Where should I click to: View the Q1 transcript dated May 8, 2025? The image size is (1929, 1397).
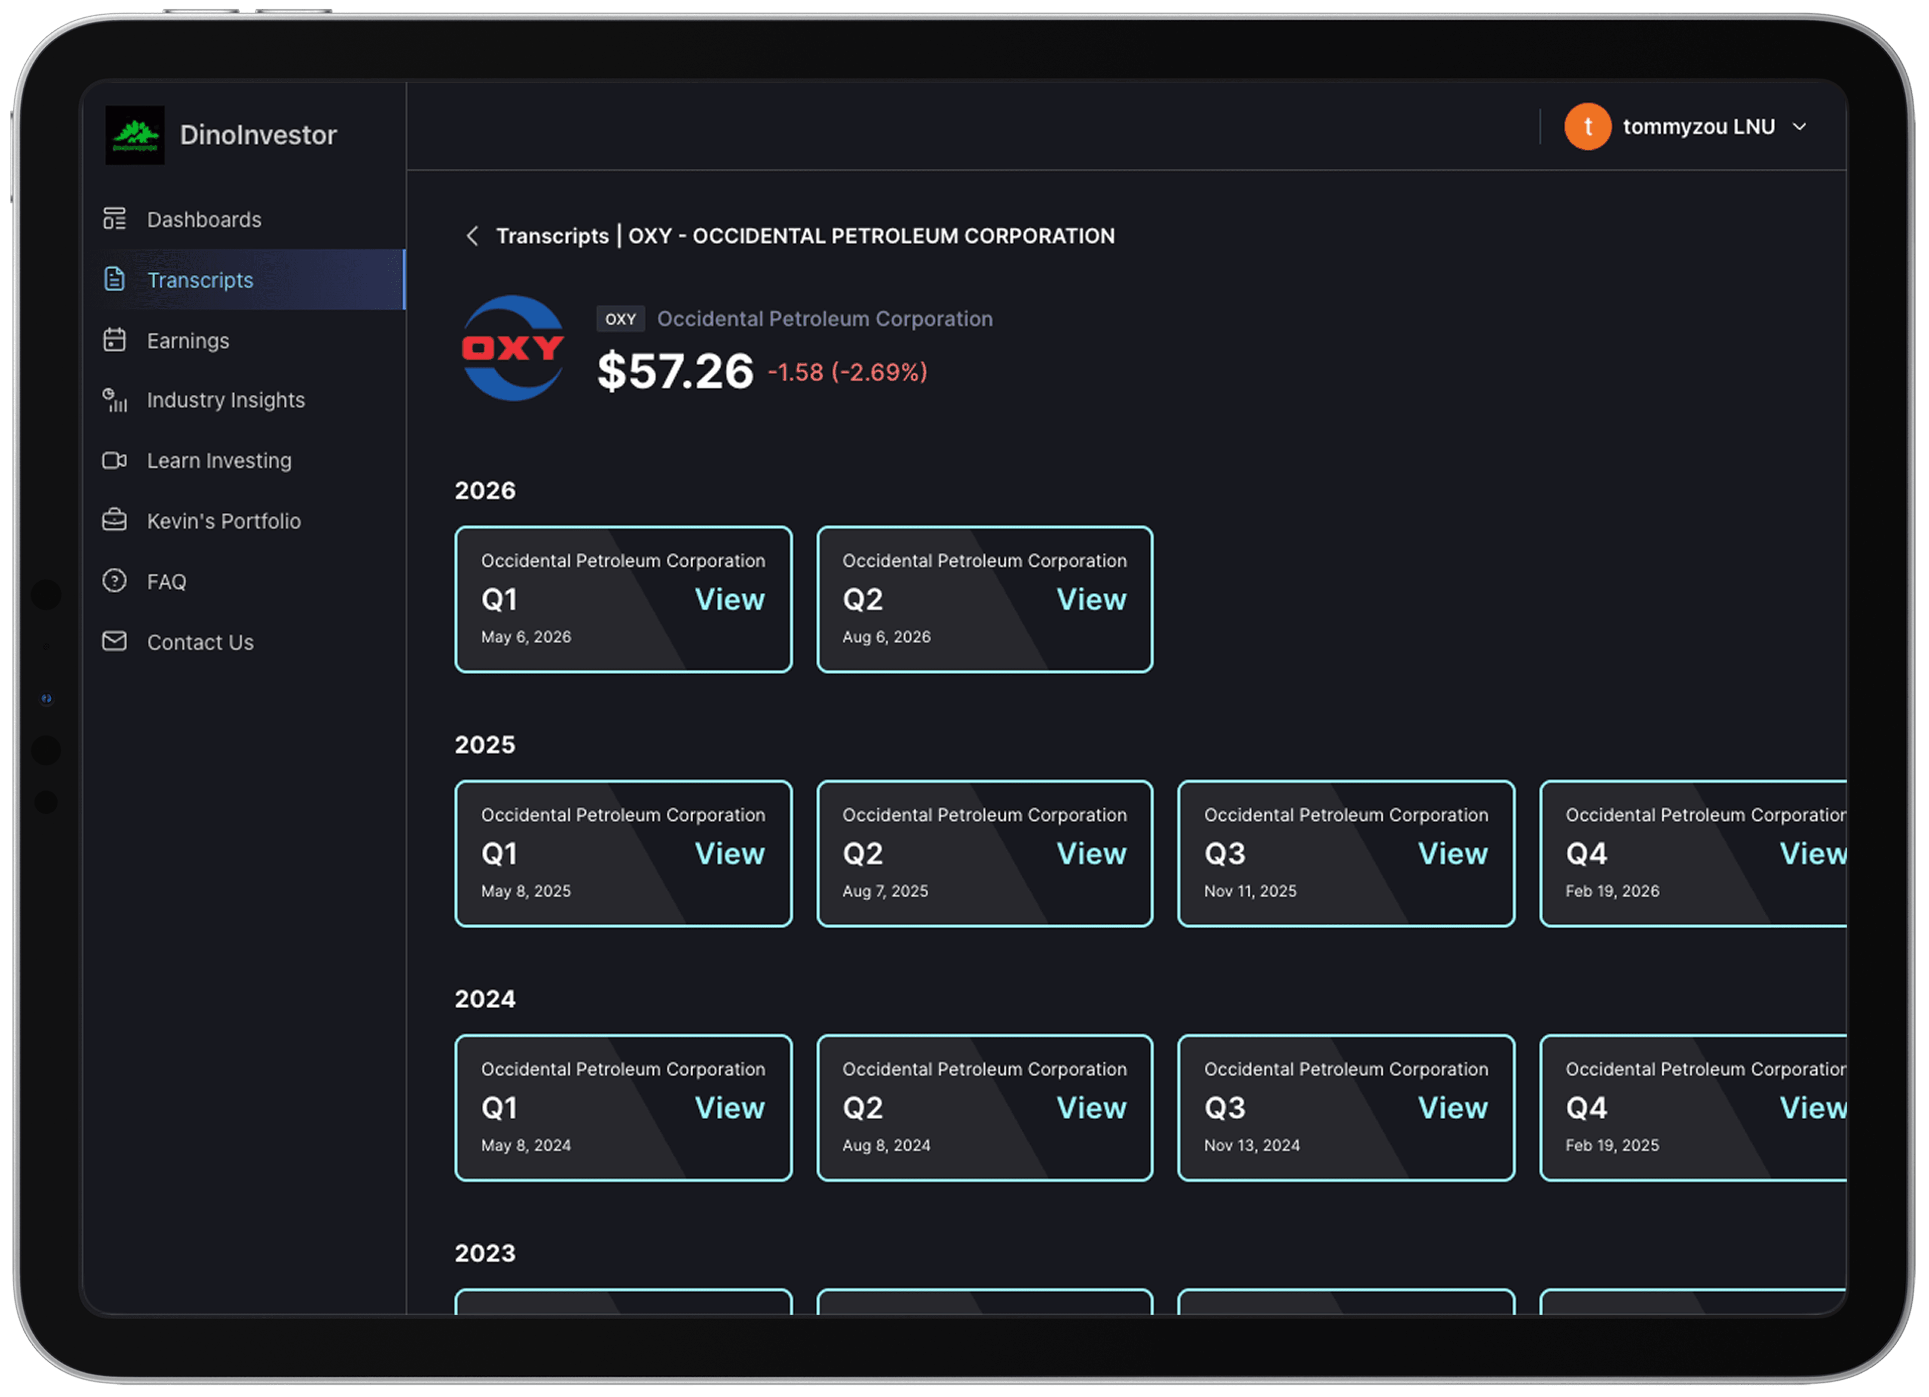pyautogui.click(x=730, y=854)
